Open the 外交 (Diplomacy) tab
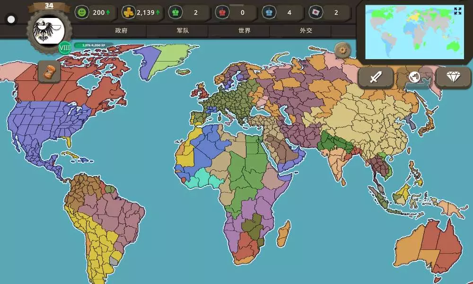This screenshot has height=284, width=473. [x=306, y=31]
